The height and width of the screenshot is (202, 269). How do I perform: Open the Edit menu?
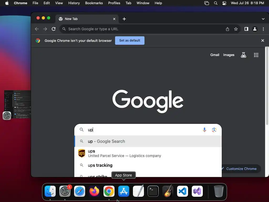click(x=47, y=3)
